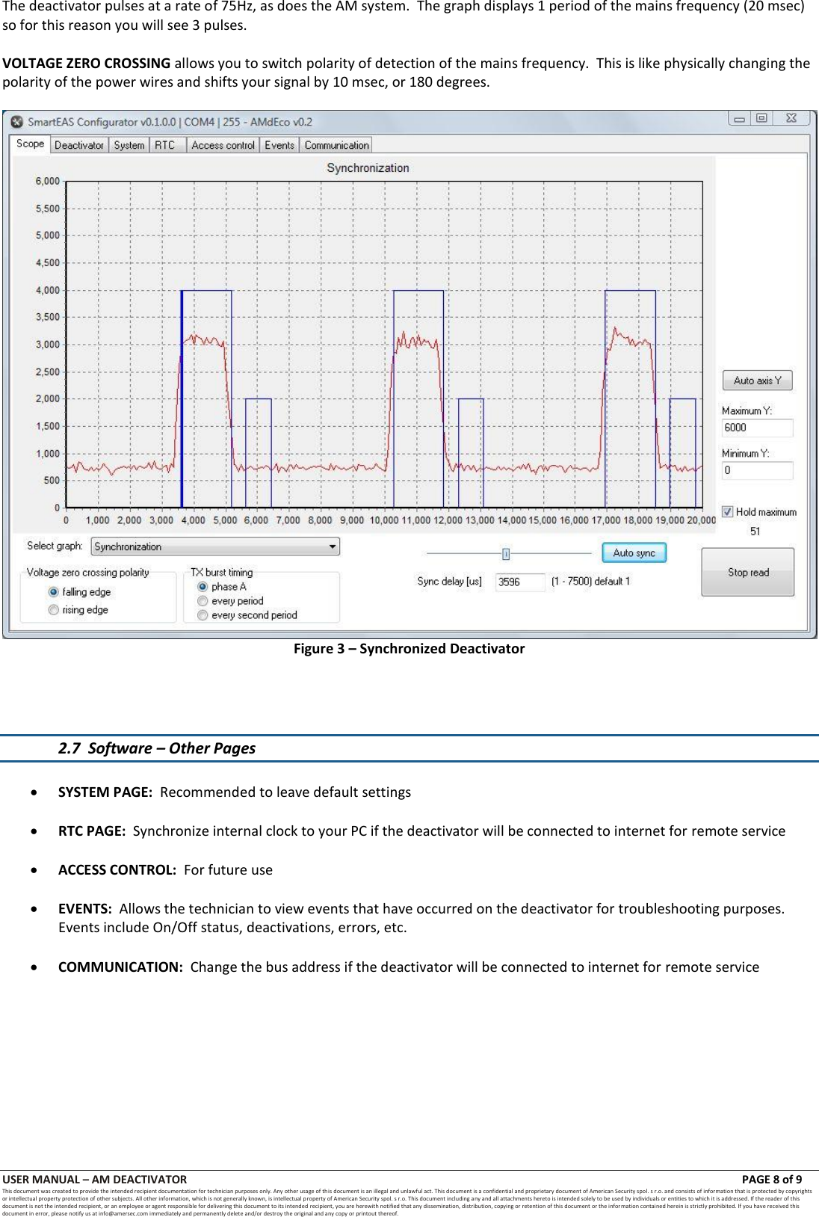Maximize the SmartEAS Configurator window

point(761,118)
